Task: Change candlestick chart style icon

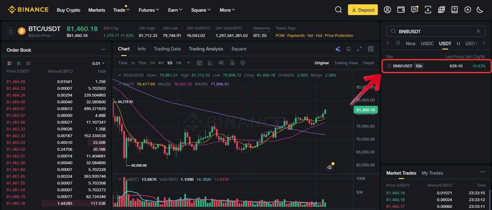Action: [221, 63]
